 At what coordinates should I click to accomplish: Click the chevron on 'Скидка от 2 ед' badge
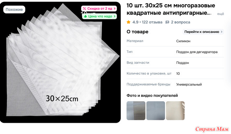coord(115,9)
